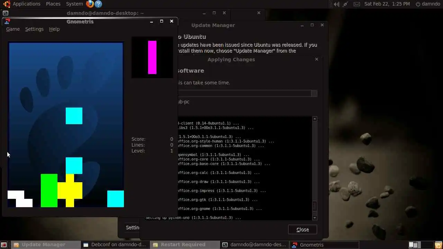Screen dimensions: 443x249
Task: Open the System menu in top panel
Action: pos(74,4)
